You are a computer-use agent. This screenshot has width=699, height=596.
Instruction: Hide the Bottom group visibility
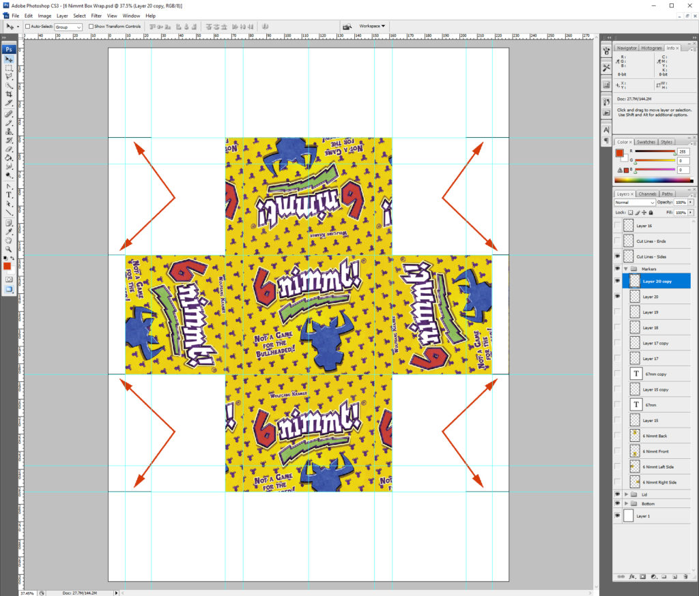pyautogui.click(x=617, y=503)
